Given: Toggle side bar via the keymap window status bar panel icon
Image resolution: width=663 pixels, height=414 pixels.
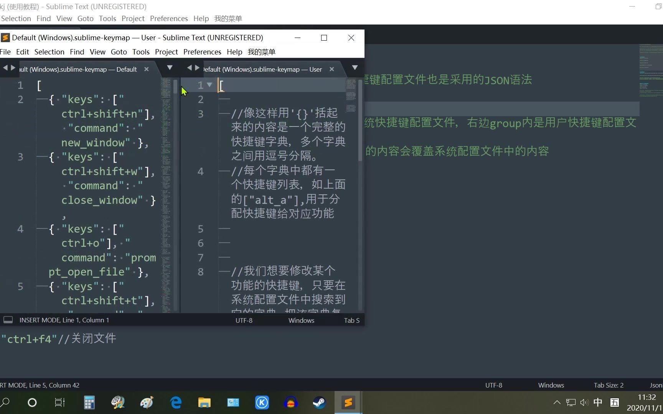Looking at the screenshot, I should click(8, 320).
